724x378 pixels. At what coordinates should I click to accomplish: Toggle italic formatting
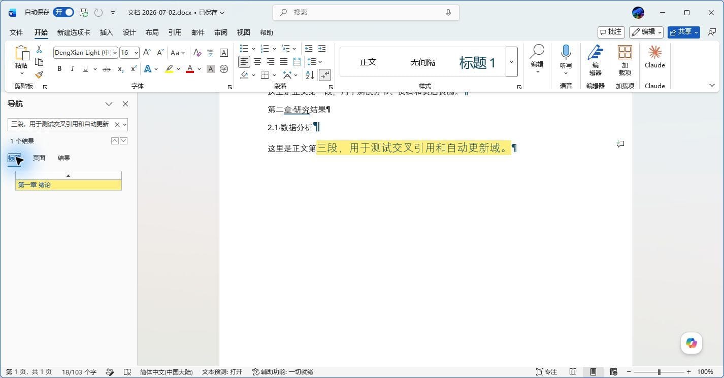pyautogui.click(x=72, y=69)
